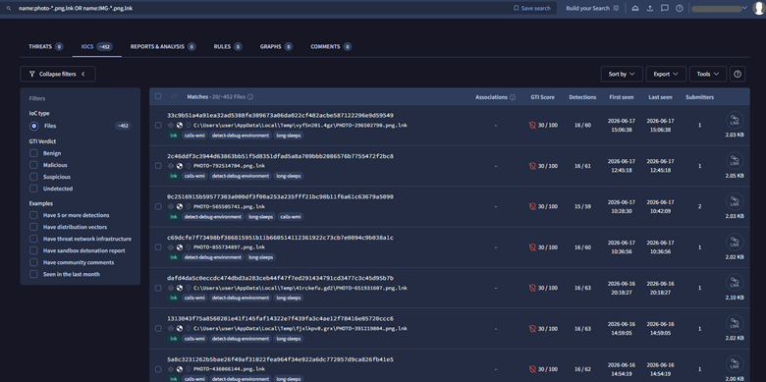
Task: Click the LNK file type icon for PHOTO-651931607 row
Action: [735, 283]
